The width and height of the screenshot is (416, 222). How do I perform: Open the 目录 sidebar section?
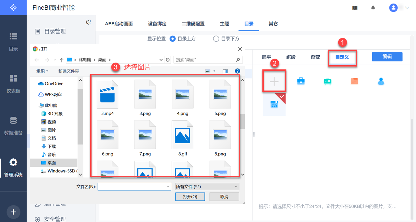13,42
